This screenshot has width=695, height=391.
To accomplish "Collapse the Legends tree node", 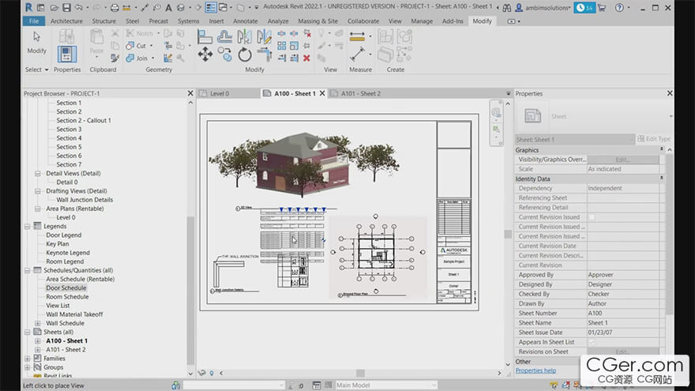I will coord(28,227).
